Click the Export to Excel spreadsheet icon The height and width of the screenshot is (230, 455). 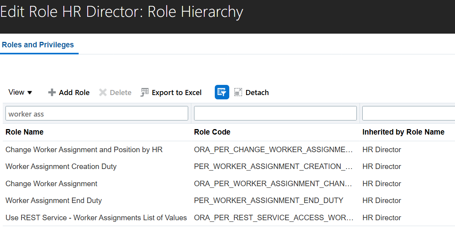pyautogui.click(x=145, y=92)
